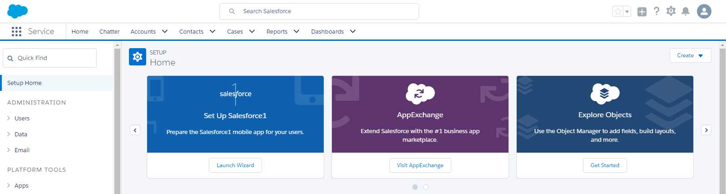This screenshot has height=194, width=726.
Task: Open the Favorites list dropdown arrow
Action: 627,11
